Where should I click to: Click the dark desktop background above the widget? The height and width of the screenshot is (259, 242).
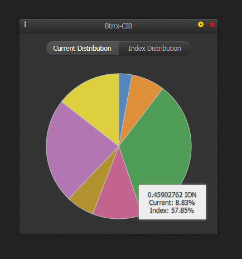(121, 9)
